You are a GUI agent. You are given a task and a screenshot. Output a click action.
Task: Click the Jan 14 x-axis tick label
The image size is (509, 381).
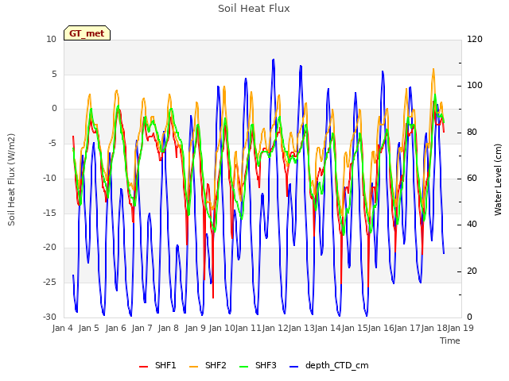pos(328,328)
